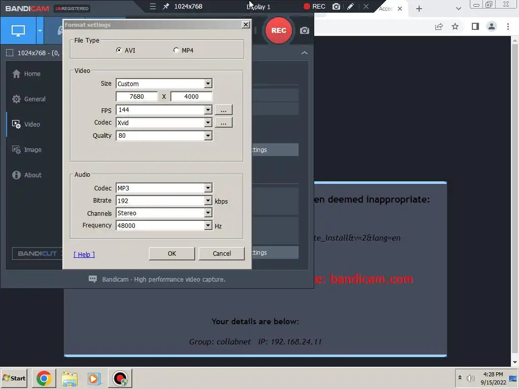Click the small REC button on recording bar
This screenshot has height=389, width=519.
[314, 6]
